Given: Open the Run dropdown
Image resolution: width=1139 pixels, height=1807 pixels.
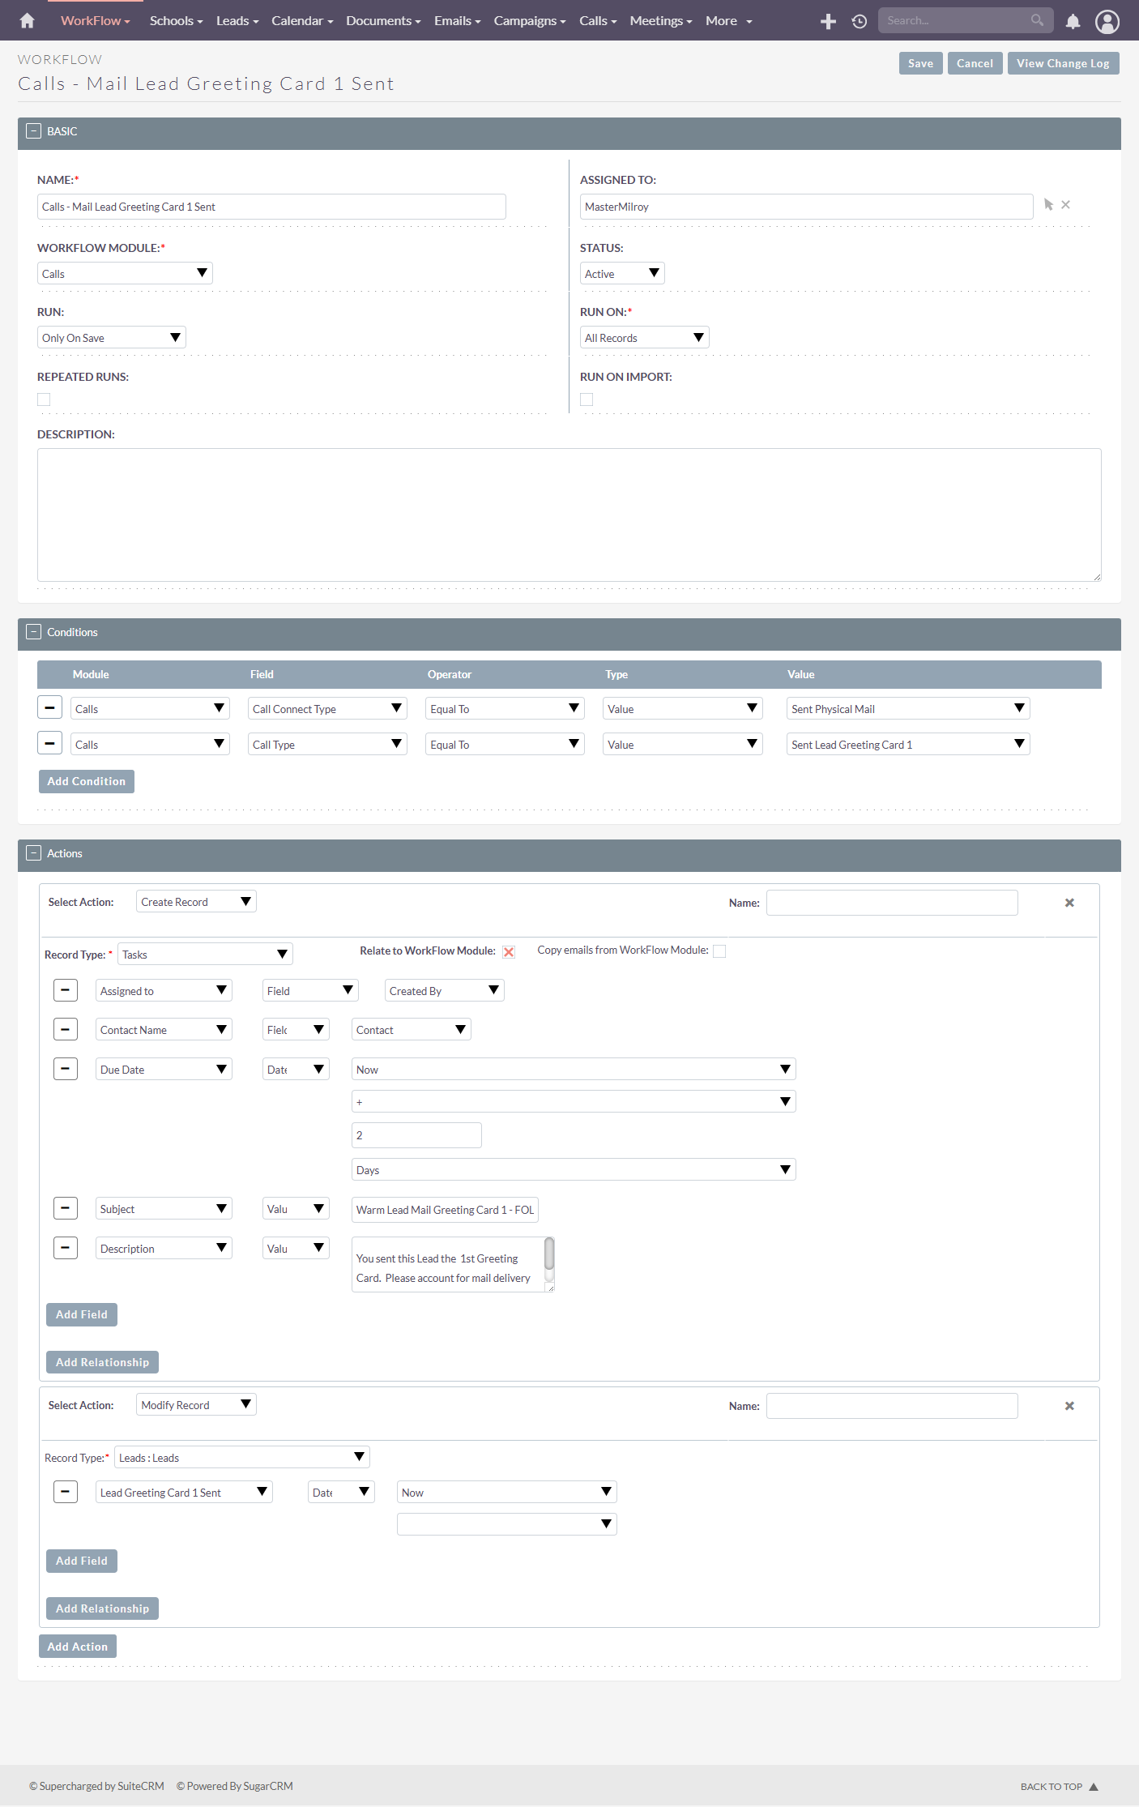Looking at the screenshot, I should click(112, 337).
